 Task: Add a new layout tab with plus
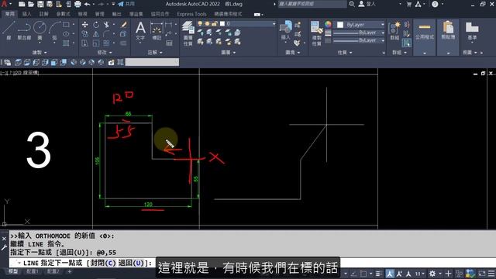coord(70,271)
